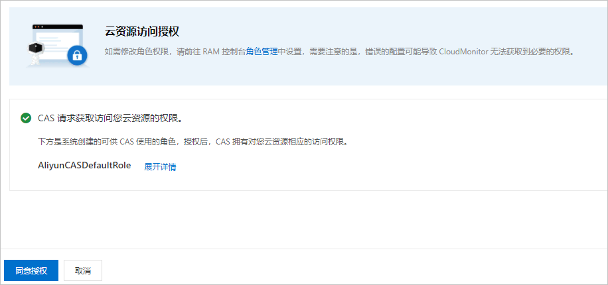Select the AliyunCASDefaultRole role name
The height and width of the screenshot is (285, 608).
click(84, 165)
